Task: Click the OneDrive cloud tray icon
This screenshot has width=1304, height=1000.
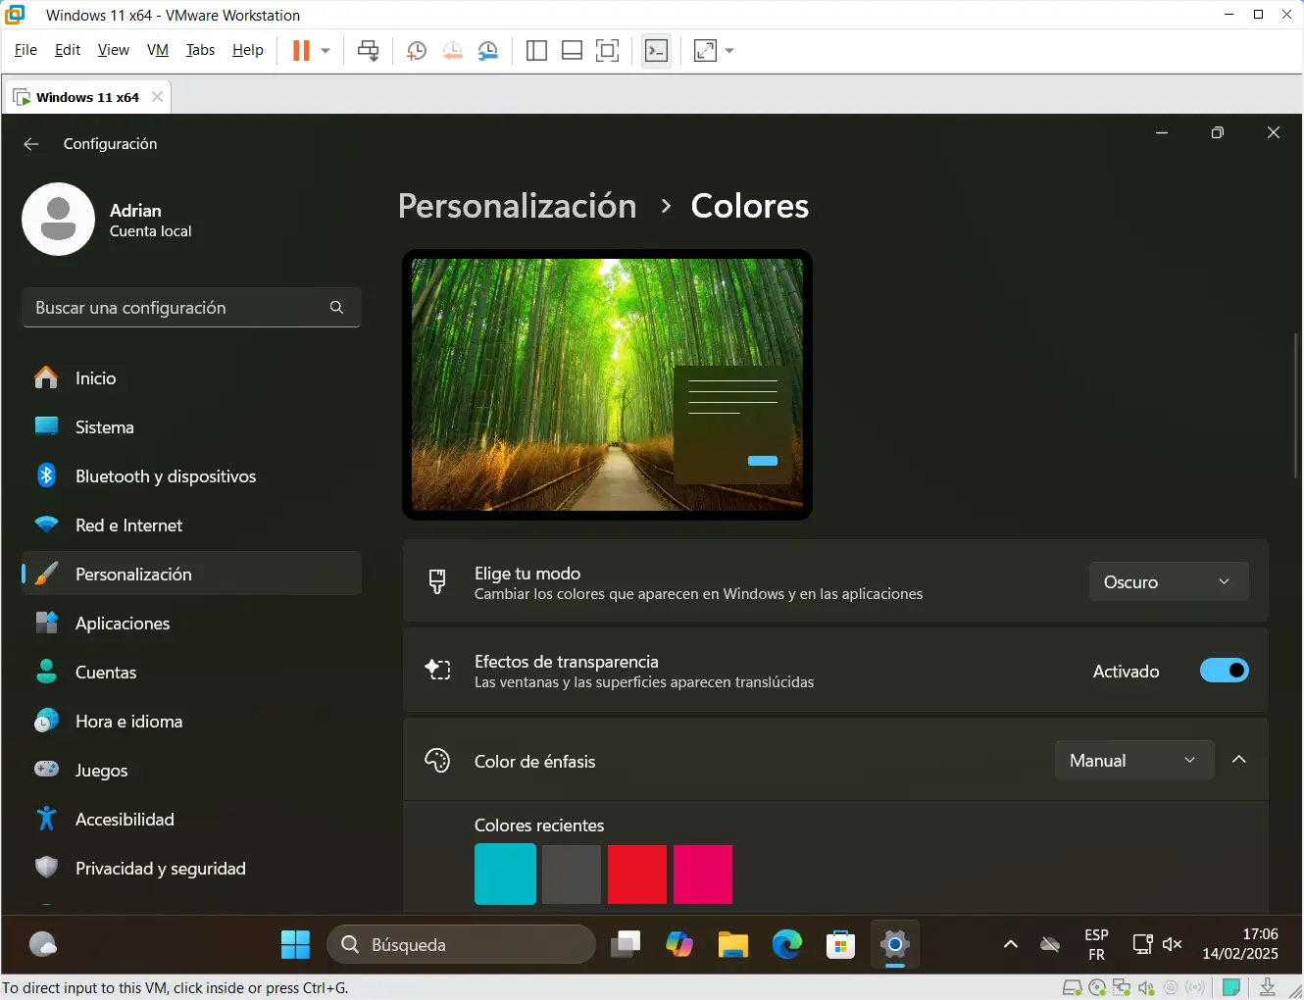Action: (x=1050, y=945)
